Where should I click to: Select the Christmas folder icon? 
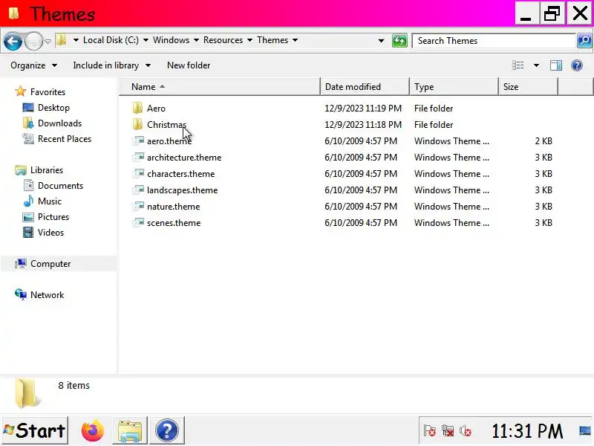pos(137,124)
